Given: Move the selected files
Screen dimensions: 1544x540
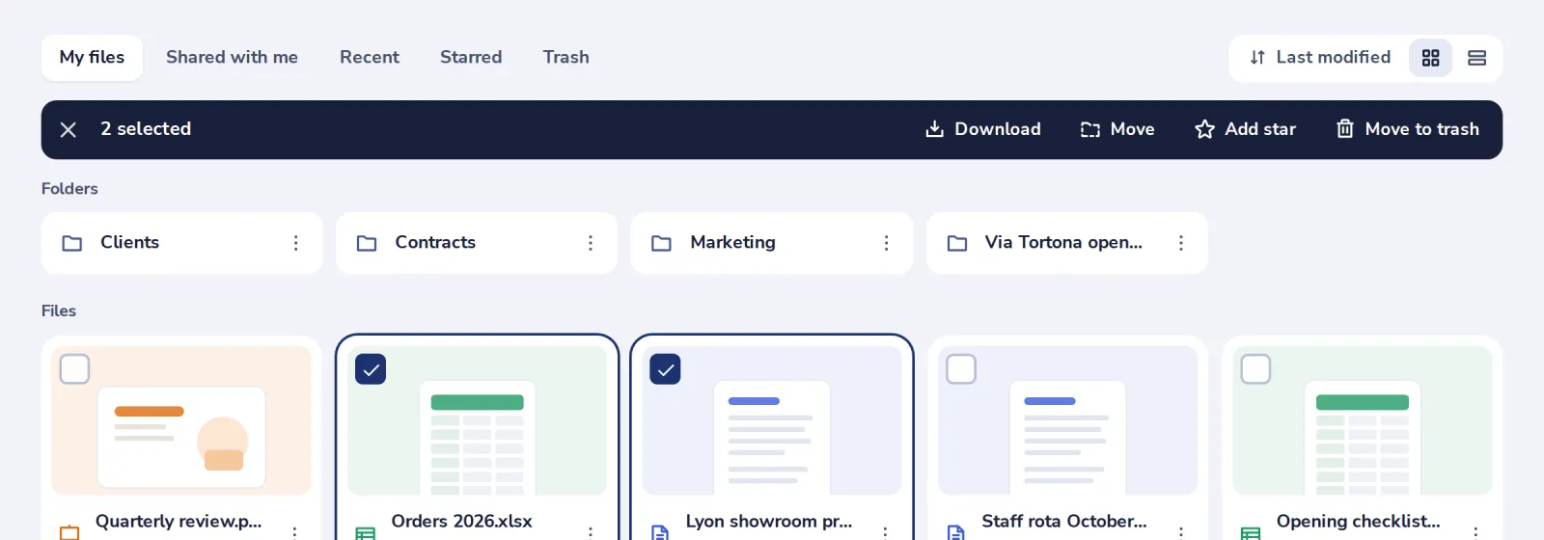Looking at the screenshot, I should click(1117, 129).
